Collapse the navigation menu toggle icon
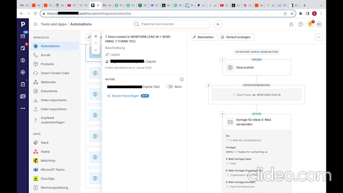Viewport: 343px width, 193px height. click(x=35, y=24)
